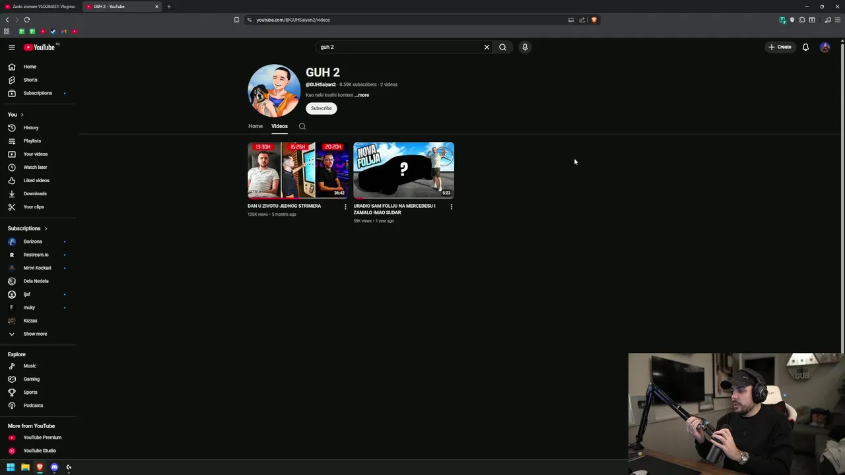
Task: Explore Podcasts category
Action: 38,405
